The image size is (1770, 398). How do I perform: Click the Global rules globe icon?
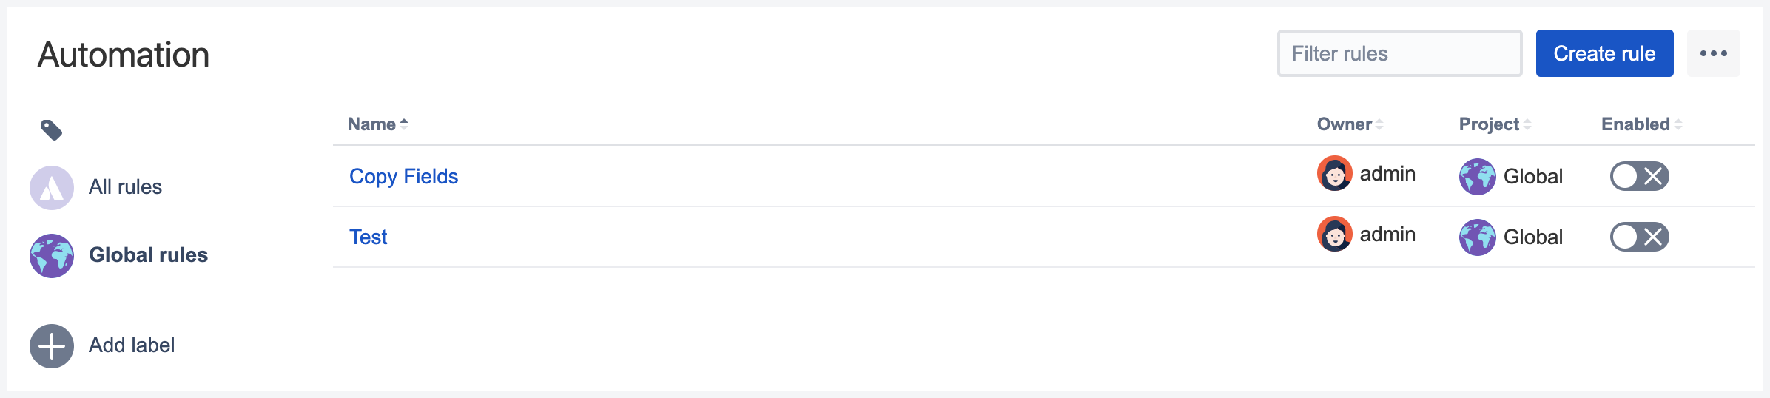(x=52, y=256)
